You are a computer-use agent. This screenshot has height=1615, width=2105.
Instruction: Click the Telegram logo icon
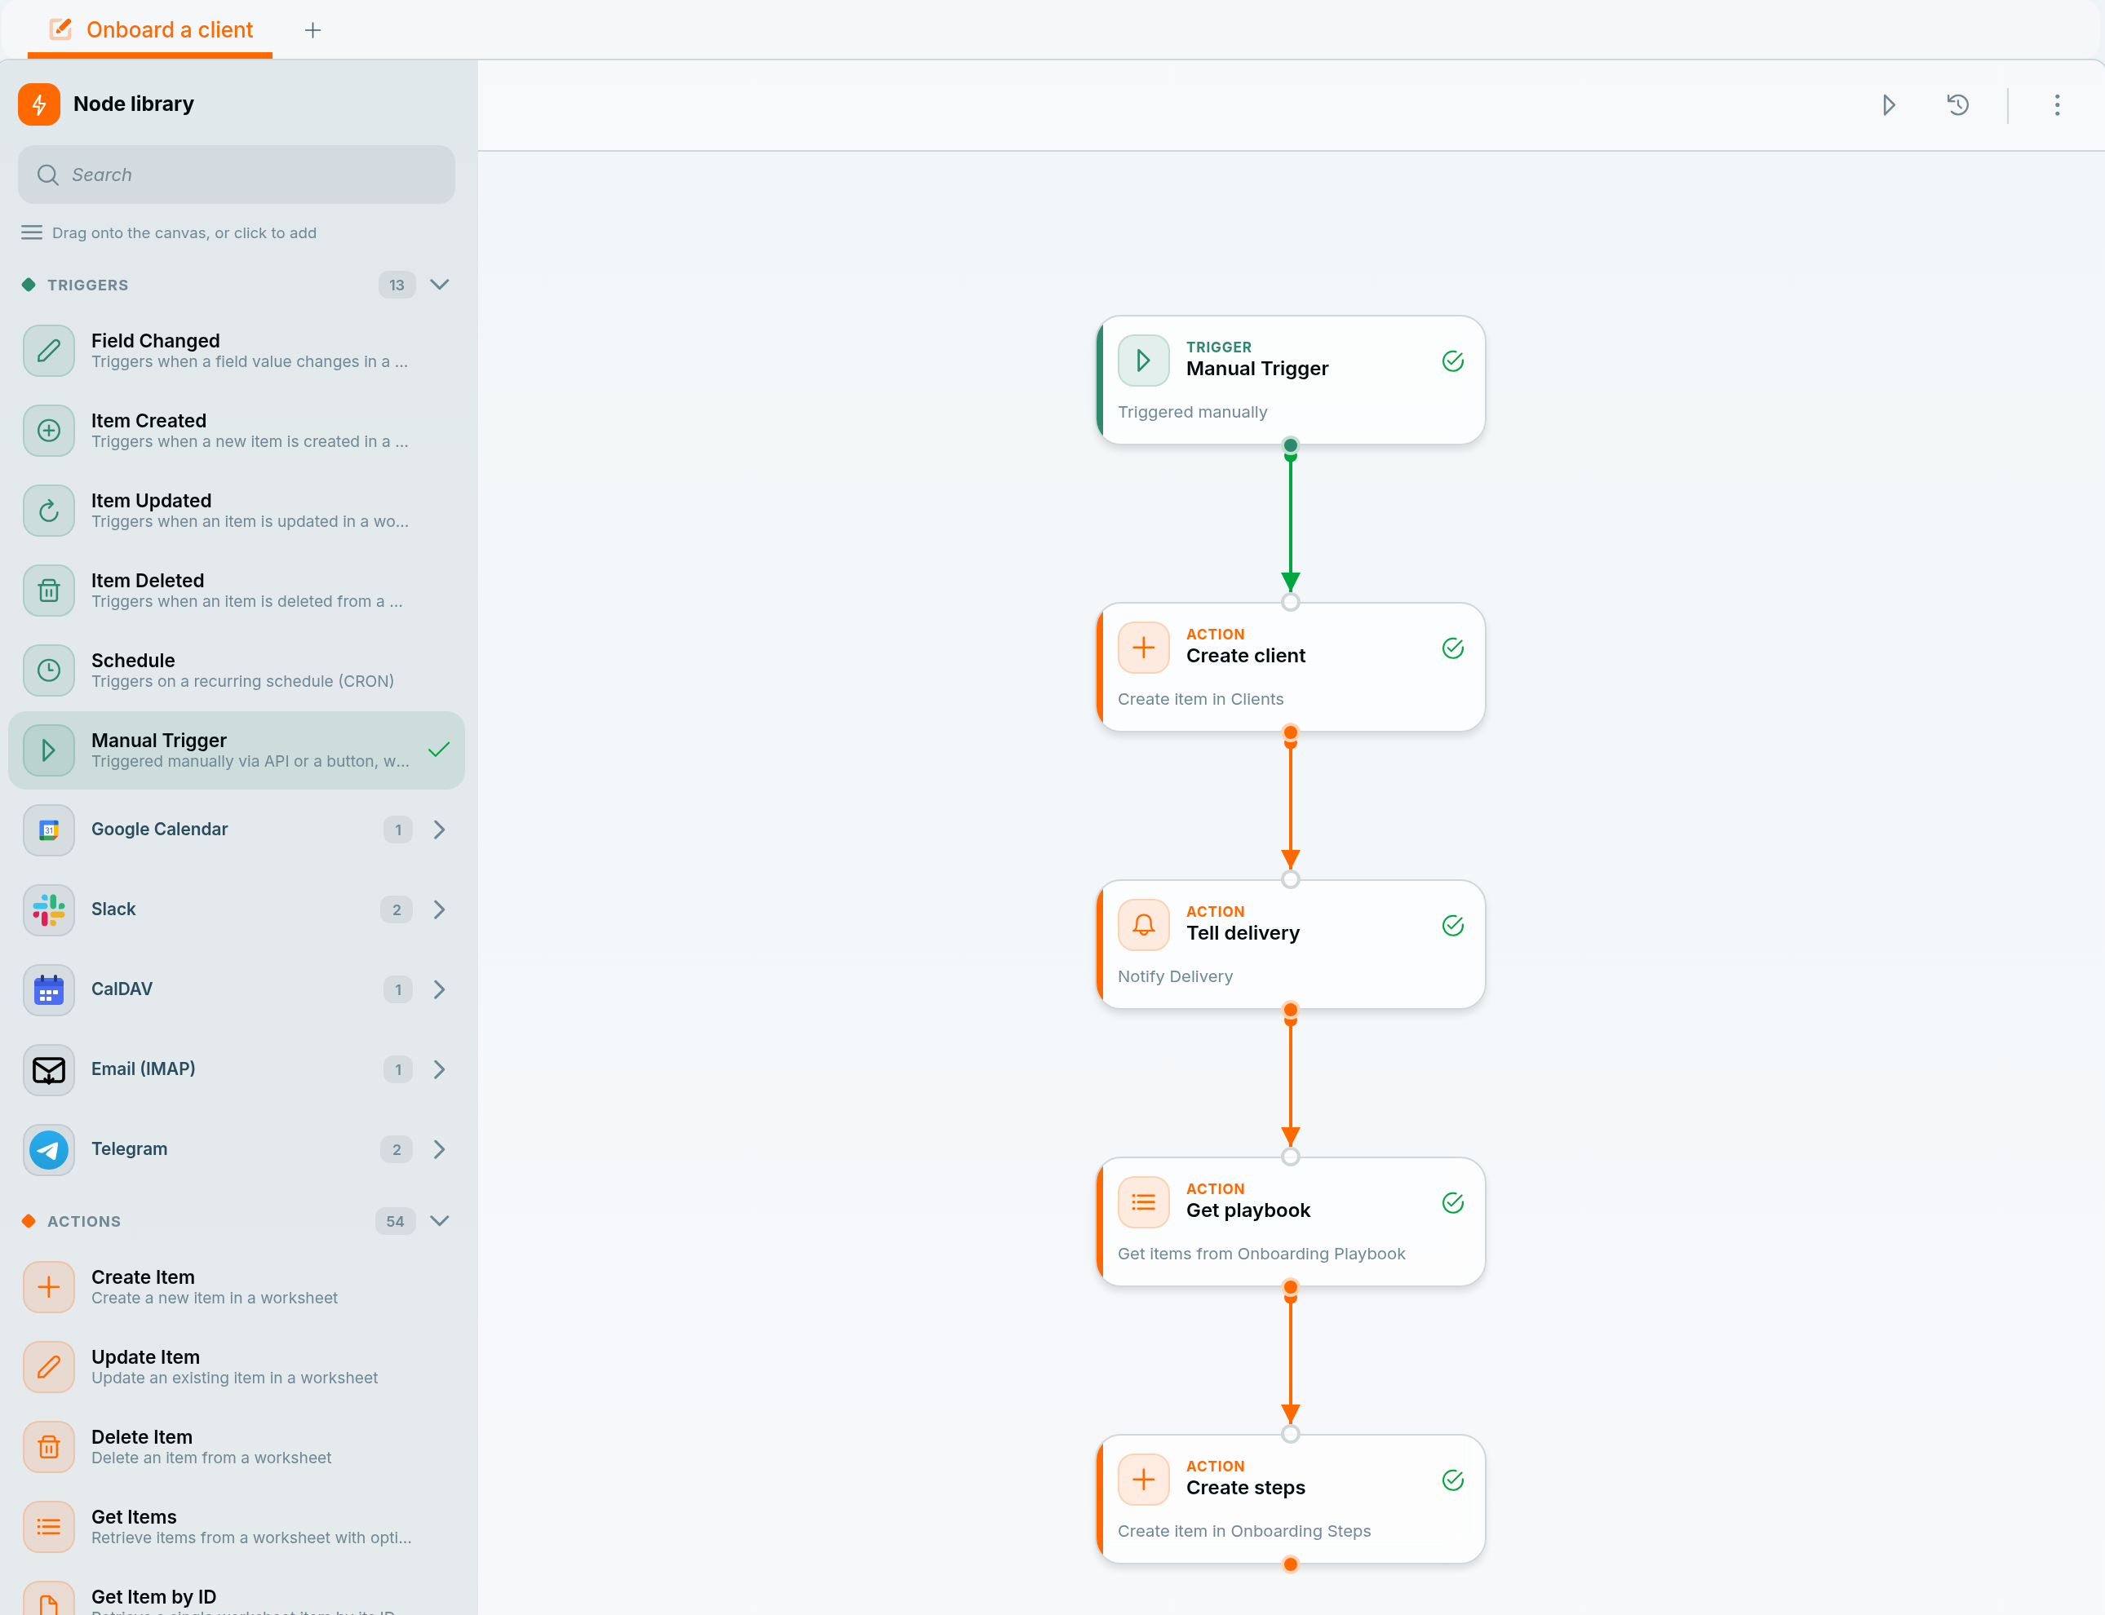tap(49, 1148)
